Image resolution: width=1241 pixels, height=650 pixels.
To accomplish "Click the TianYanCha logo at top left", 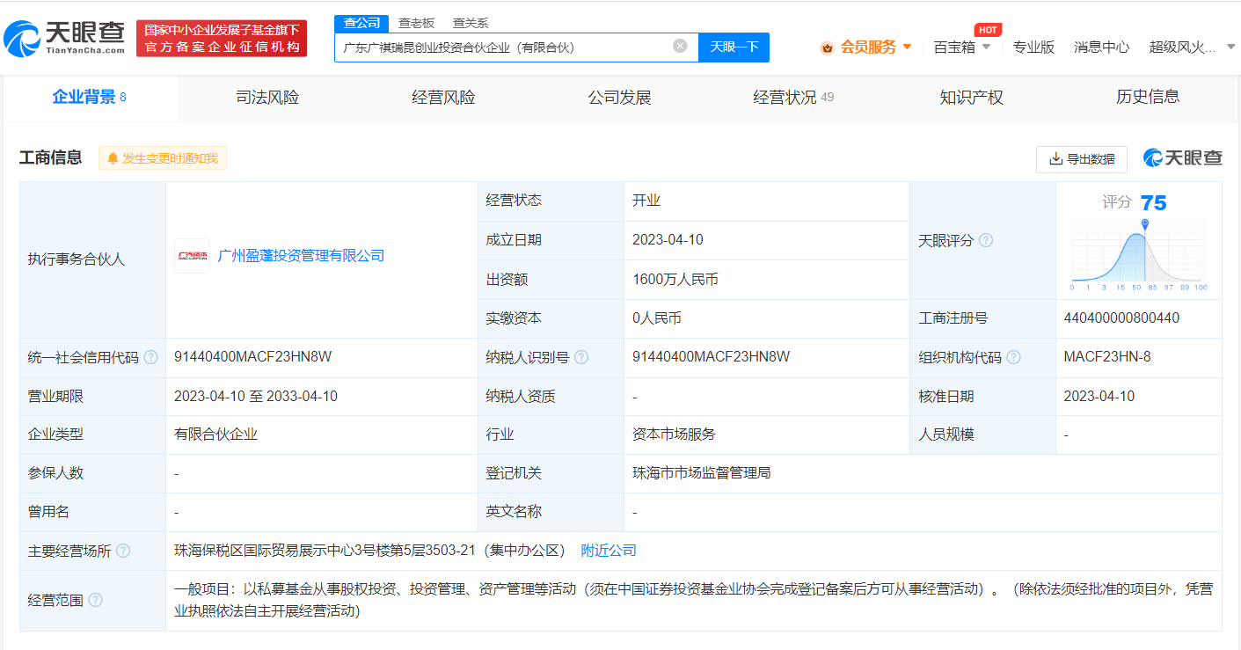I will (x=64, y=38).
